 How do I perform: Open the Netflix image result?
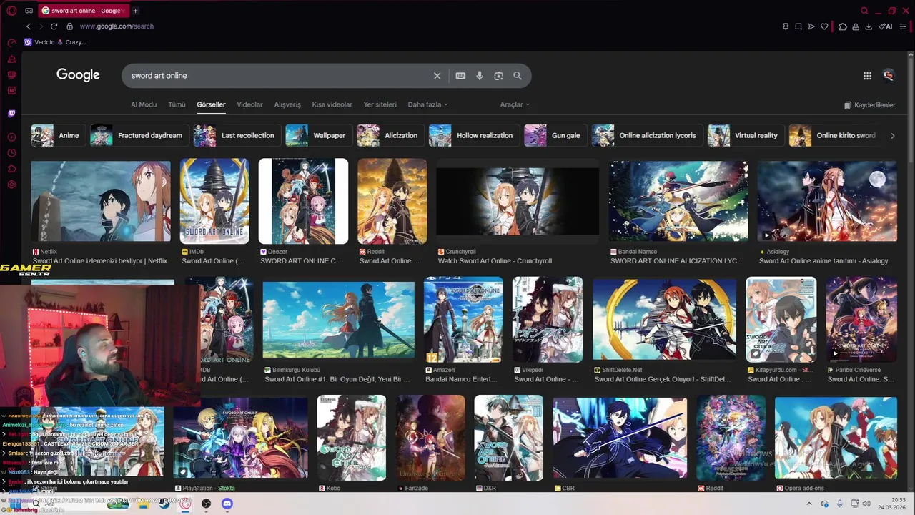point(101,201)
